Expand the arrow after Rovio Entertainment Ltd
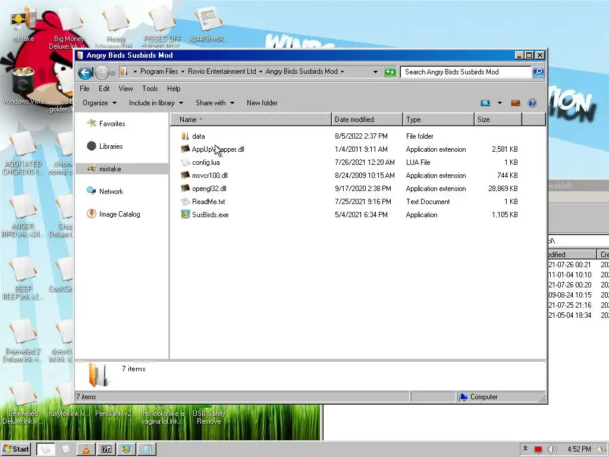609x457 pixels. (260, 72)
